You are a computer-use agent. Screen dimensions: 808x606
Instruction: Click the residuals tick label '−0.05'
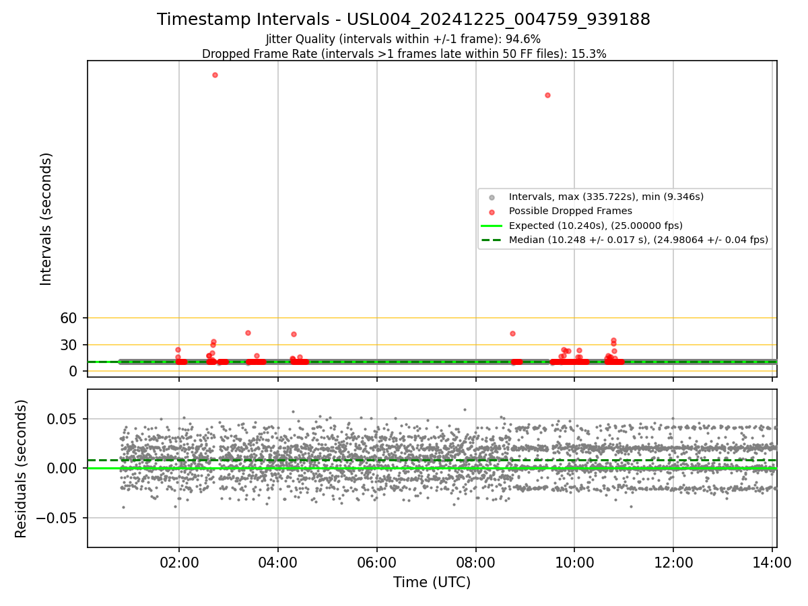click(x=58, y=518)
